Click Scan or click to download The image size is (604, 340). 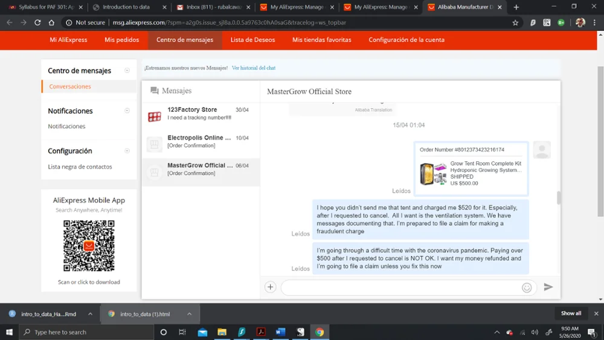pyautogui.click(x=89, y=282)
